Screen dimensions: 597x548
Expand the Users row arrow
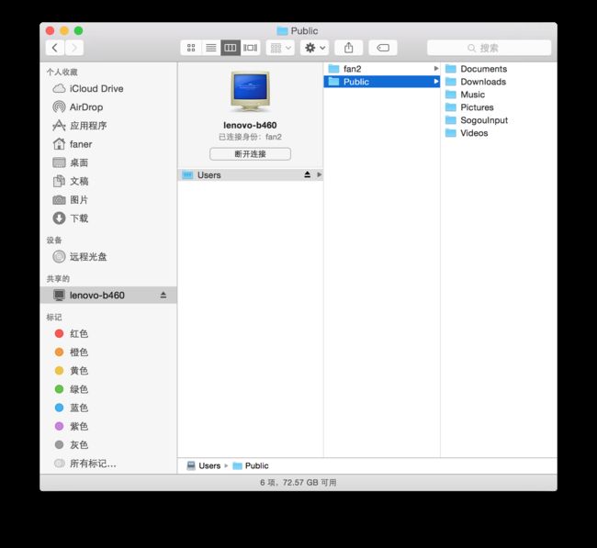click(319, 174)
